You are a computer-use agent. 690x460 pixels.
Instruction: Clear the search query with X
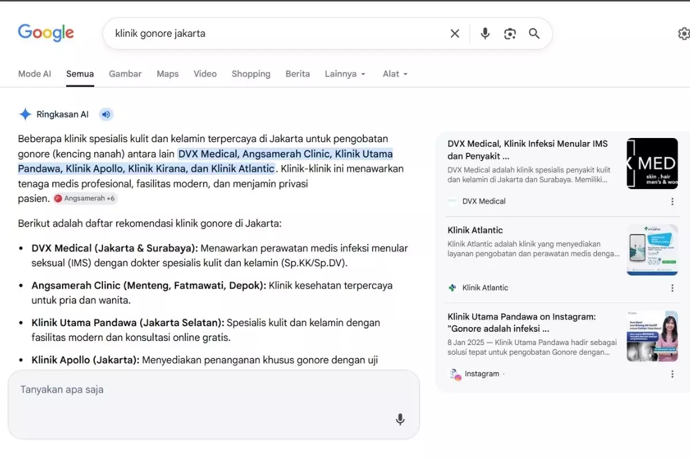point(455,33)
